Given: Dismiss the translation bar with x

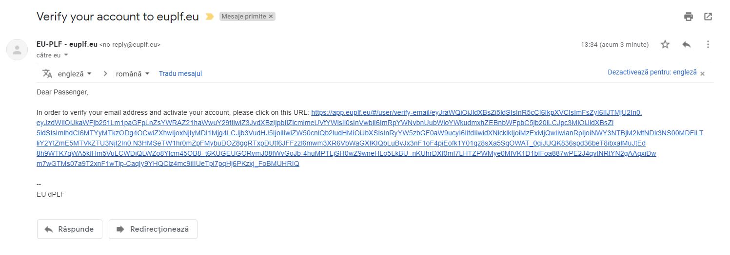Looking at the screenshot, I should point(703,74).
